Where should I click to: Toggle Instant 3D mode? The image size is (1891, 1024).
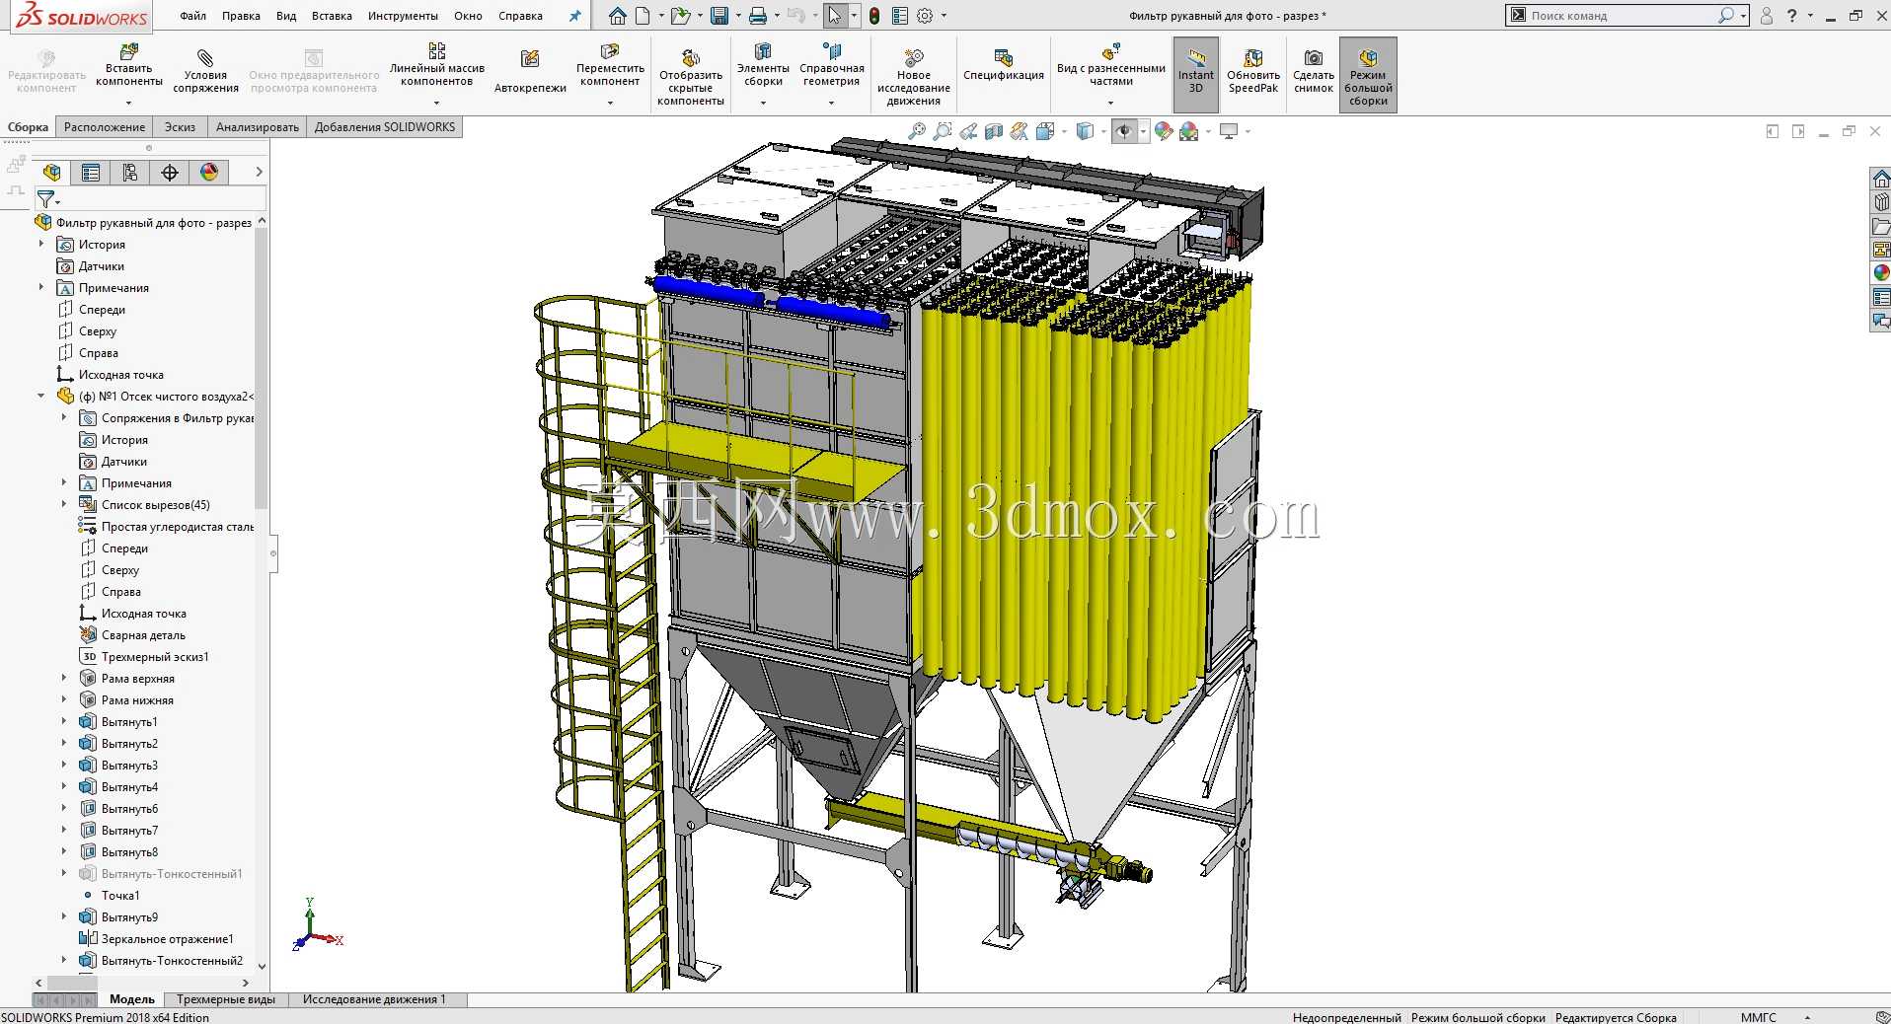[1196, 74]
